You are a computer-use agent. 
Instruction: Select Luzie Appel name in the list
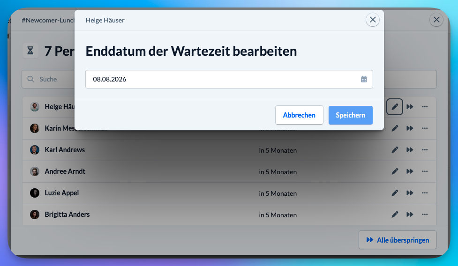pyautogui.click(x=61, y=193)
